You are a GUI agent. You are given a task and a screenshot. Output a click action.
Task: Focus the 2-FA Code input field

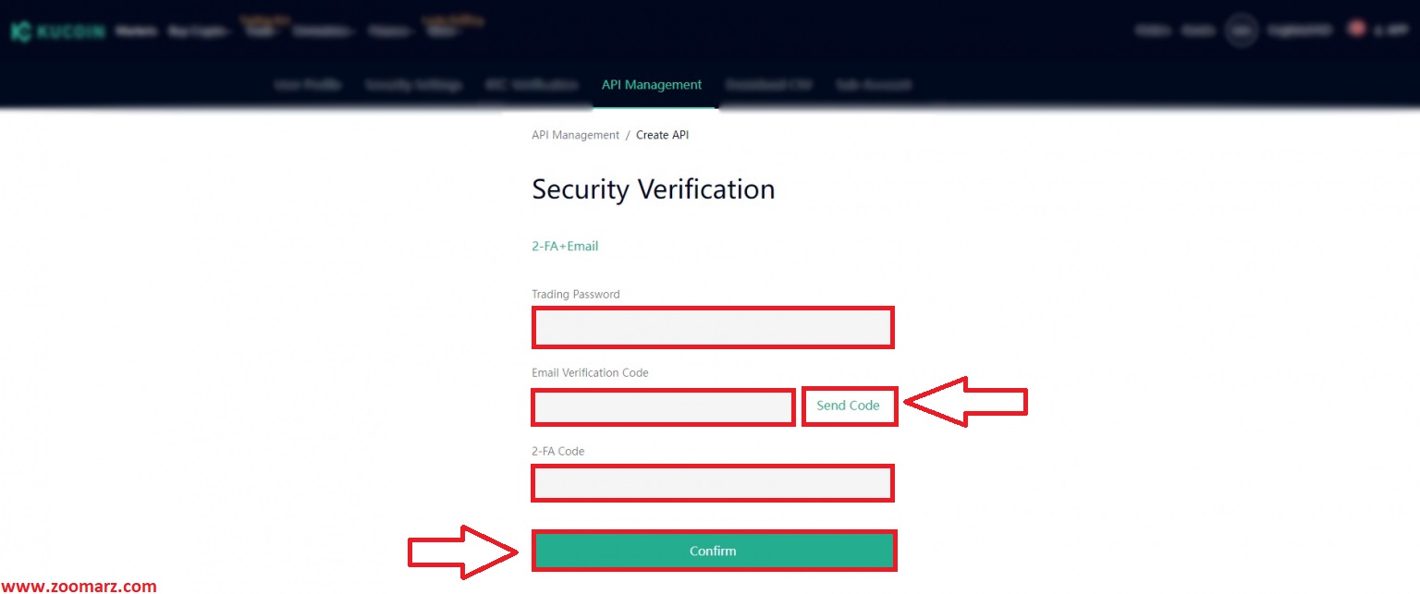coord(713,483)
